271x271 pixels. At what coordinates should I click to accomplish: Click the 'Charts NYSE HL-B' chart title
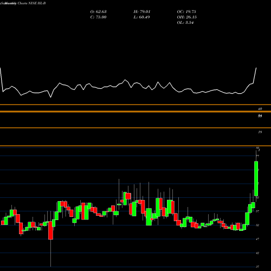(31, 3)
